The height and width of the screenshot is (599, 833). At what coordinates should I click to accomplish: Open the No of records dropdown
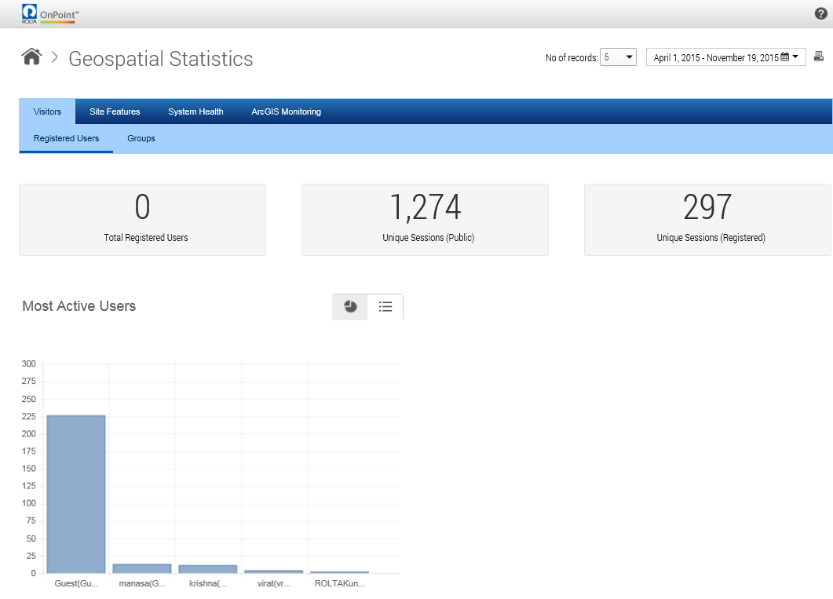(618, 57)
